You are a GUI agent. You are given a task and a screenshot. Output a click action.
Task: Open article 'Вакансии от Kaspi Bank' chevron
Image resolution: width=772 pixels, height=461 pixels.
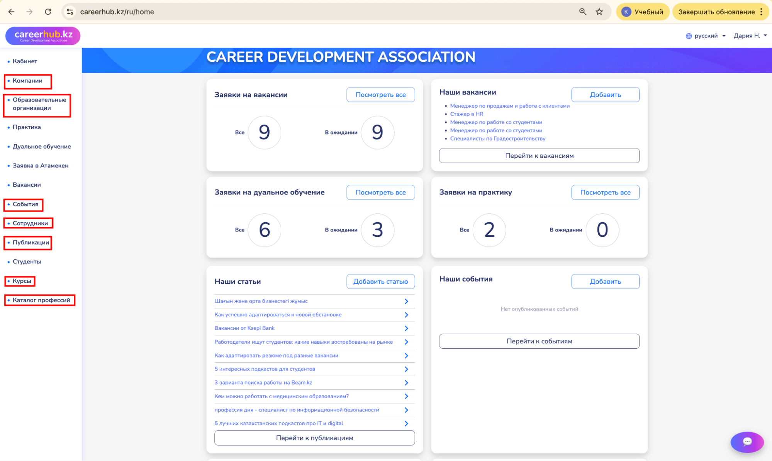[406, 328]
